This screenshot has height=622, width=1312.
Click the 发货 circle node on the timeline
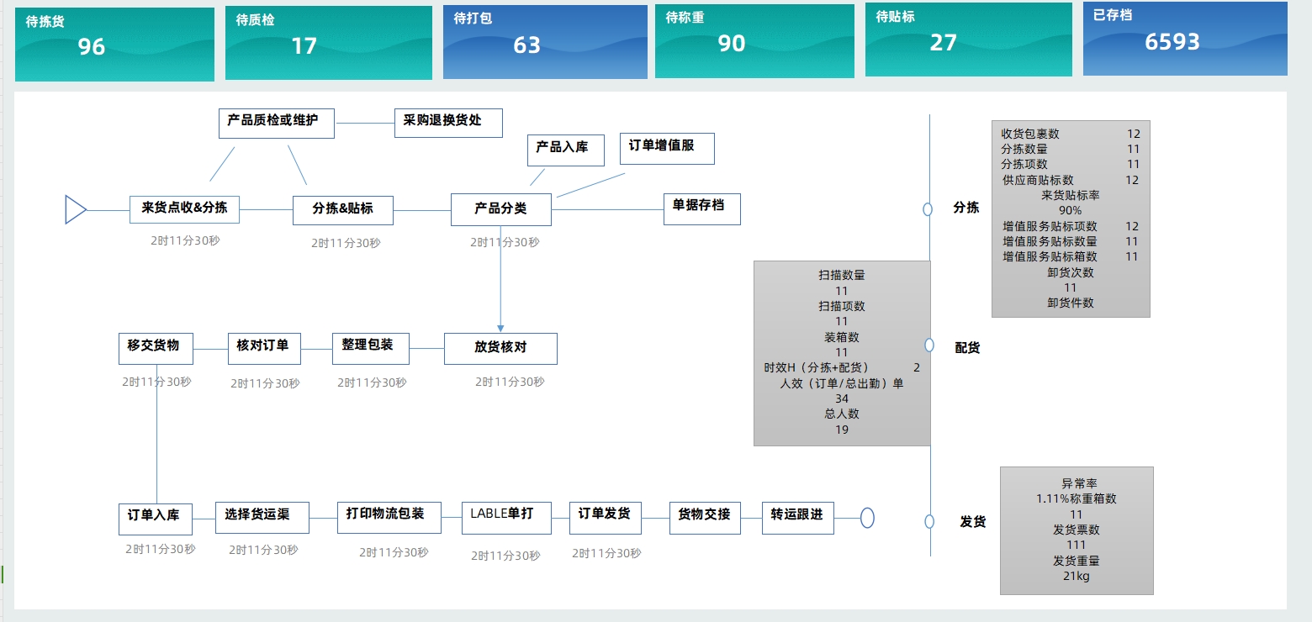click(x=929, y=521)
